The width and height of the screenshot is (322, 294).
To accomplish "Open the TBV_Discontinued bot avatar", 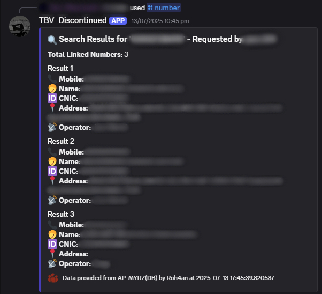I will [20, 26].
